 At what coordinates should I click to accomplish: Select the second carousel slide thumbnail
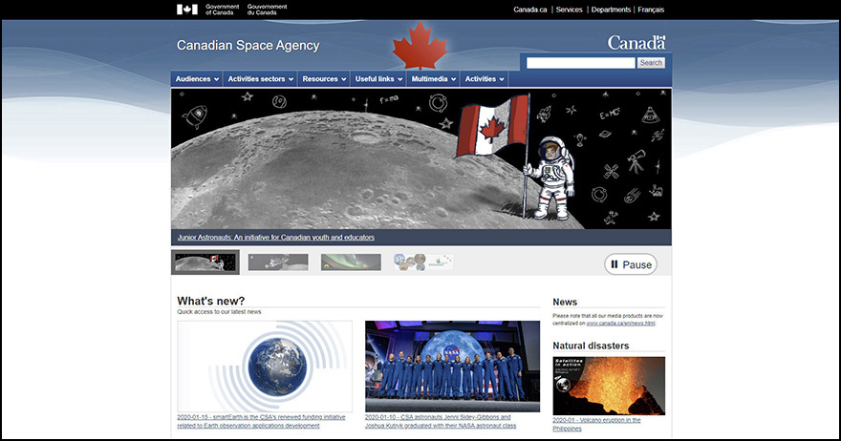(278, 262)
